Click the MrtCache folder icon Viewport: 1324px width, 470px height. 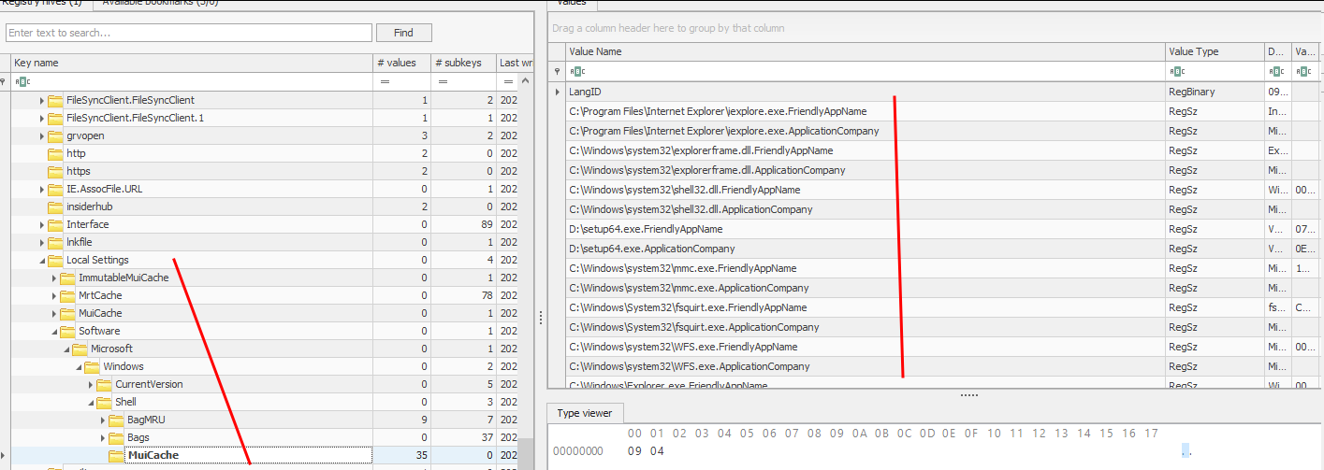click(67, 295)
